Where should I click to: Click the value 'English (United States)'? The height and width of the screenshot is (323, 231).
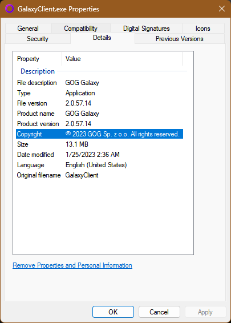(x=96, y=165)
